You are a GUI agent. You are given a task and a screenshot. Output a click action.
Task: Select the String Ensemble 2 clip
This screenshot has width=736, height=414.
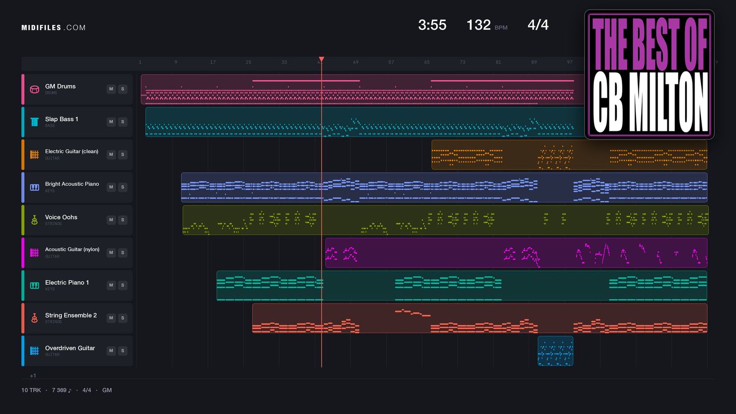coord(480,318)
